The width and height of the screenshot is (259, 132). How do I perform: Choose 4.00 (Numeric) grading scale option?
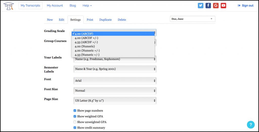113,47
